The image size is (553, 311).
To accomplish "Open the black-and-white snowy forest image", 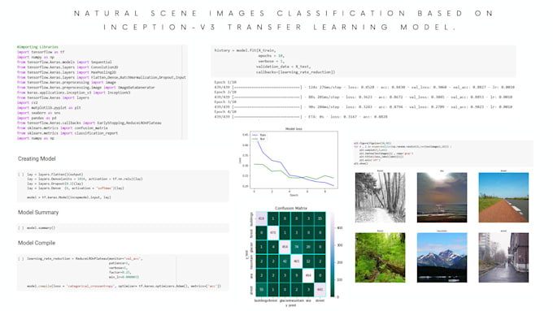I will tap(381, 197).
